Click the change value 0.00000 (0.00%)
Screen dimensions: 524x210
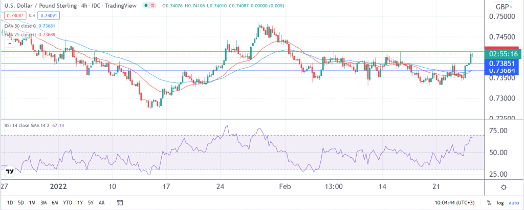tap(268, 6)
